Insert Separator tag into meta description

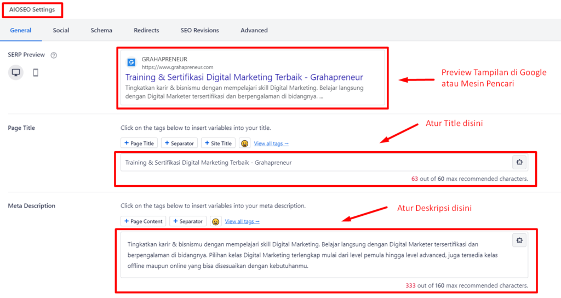click(188, 221)
